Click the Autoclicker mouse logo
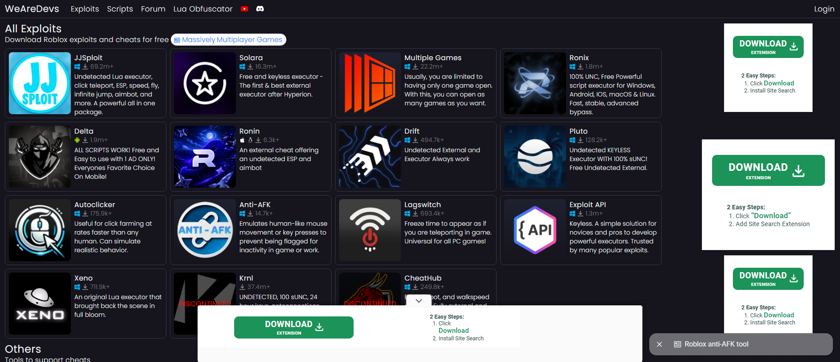840x362 pixels. [x=40, y=230]
